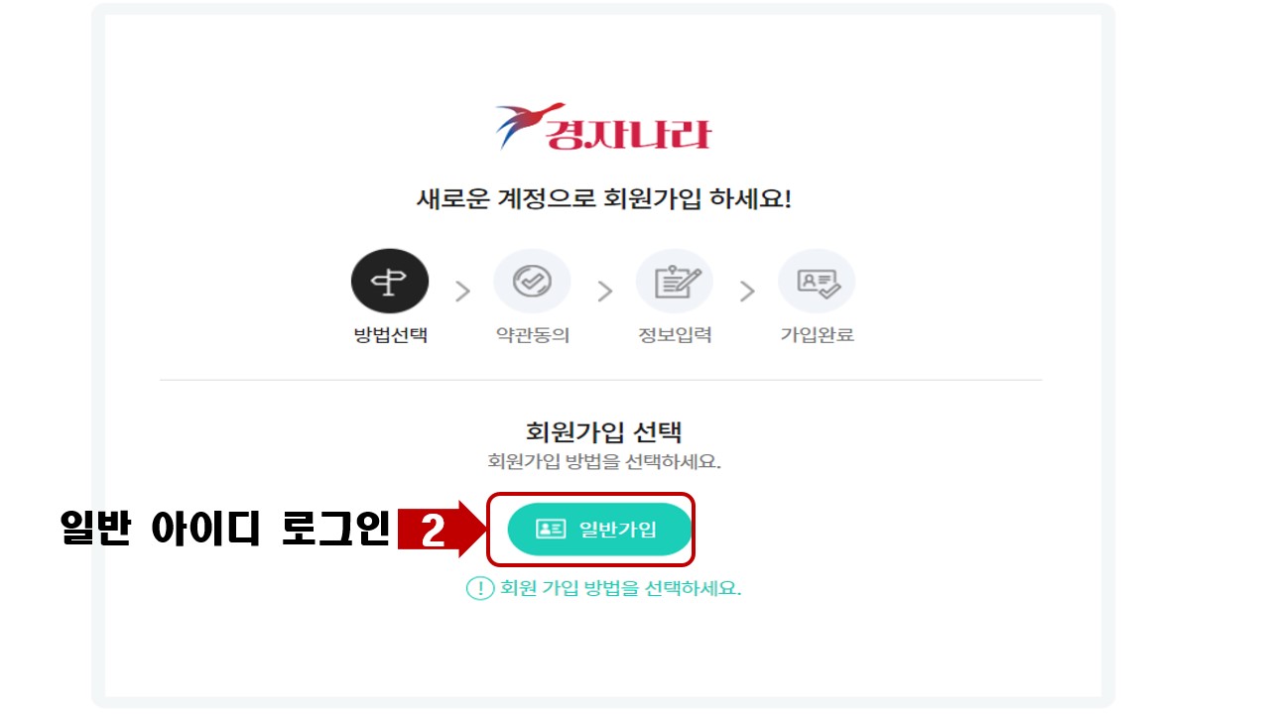
Task: Click the 정보입력 step label
Action: tap(675, 335)
